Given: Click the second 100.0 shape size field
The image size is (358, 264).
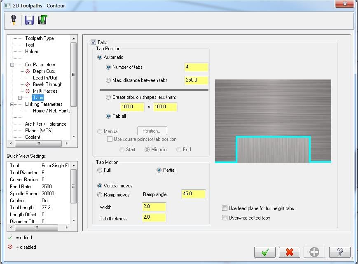Looking at the screenshot, I should (x=165, y=107).
